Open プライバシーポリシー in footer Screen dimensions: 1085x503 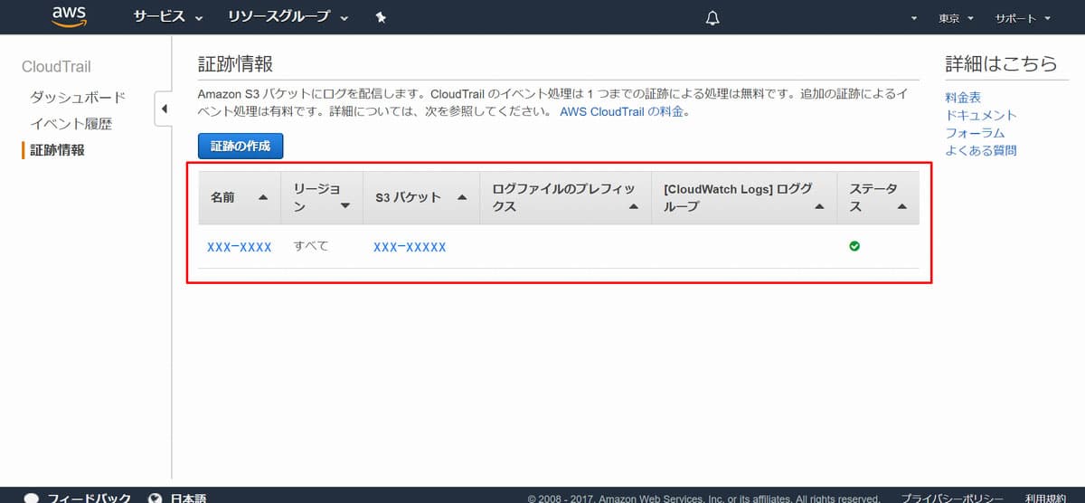[x=952, y=499]
